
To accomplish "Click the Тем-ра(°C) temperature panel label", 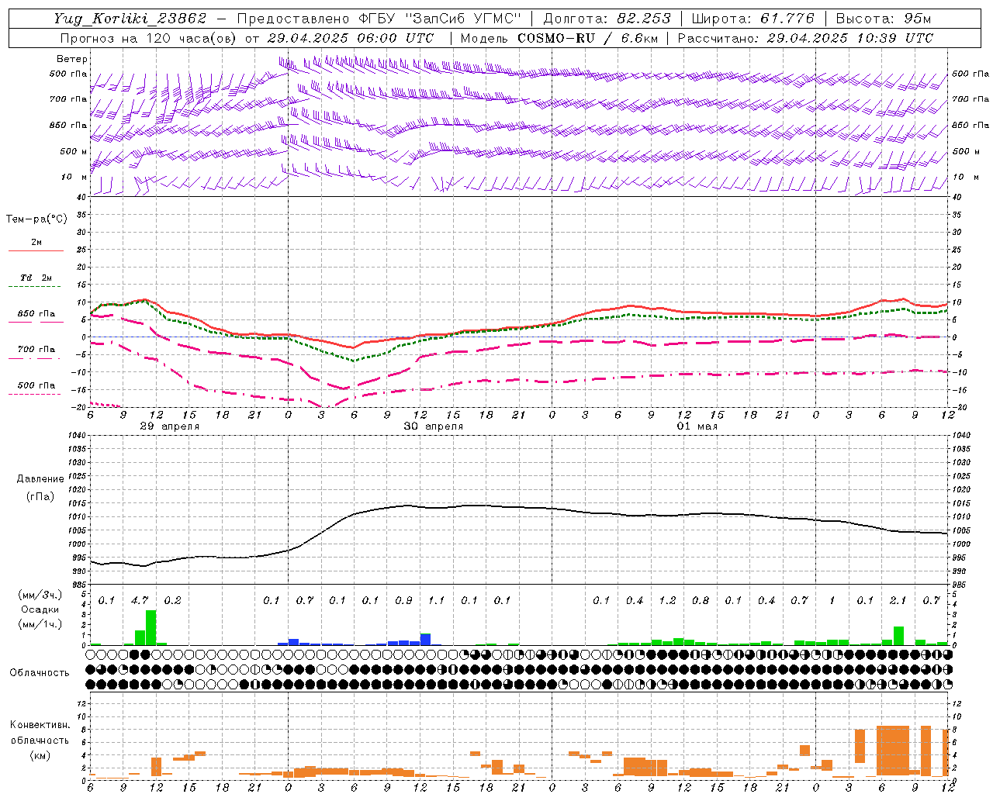I will [x=36, y=219].
